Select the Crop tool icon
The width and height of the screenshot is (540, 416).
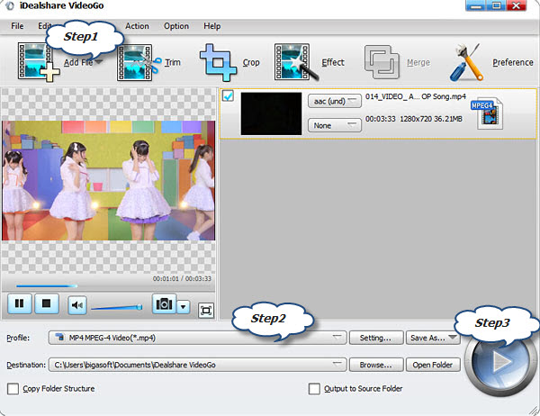coord(218,62)
